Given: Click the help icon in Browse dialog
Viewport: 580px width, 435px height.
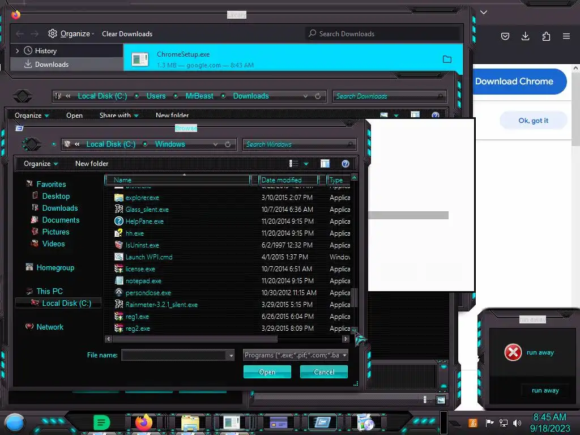Looking at the screenshot, I should point(345,164).
